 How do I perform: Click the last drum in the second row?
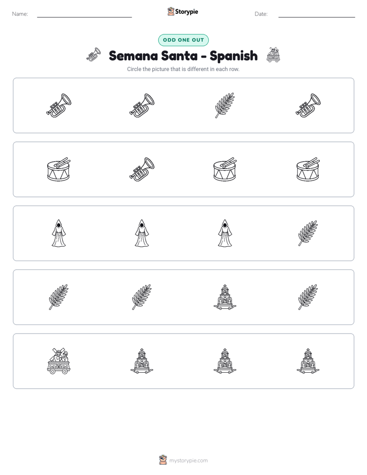308,169
